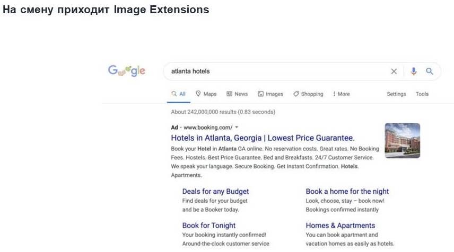Click the microphone voice search icon
This screenshot has width=454, height=252.
click(x=414, y=71)
